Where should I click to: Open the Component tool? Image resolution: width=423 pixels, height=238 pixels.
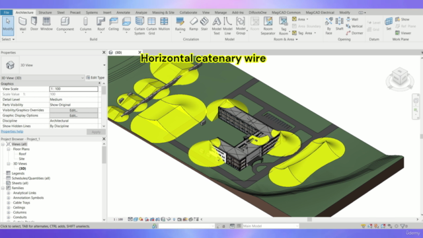[x=65, y=24]
